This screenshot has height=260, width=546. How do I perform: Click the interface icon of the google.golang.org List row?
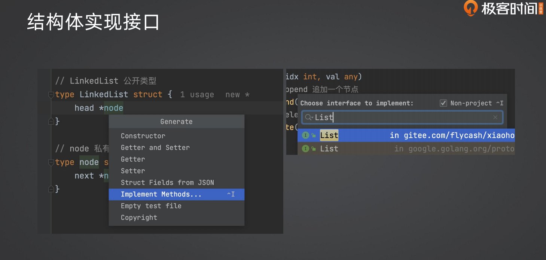pos(305,149)
